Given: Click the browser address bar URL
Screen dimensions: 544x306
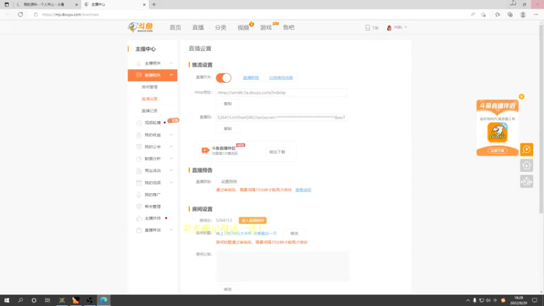Looking at the screenshot, I should 71,14.
